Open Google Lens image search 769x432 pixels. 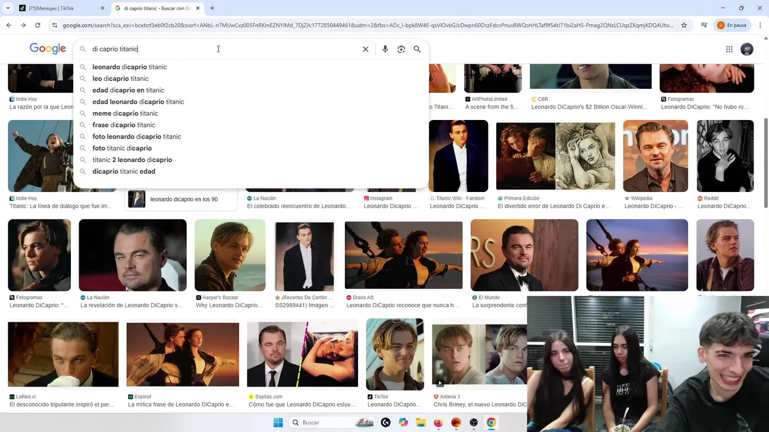click(x=401, y=49)
